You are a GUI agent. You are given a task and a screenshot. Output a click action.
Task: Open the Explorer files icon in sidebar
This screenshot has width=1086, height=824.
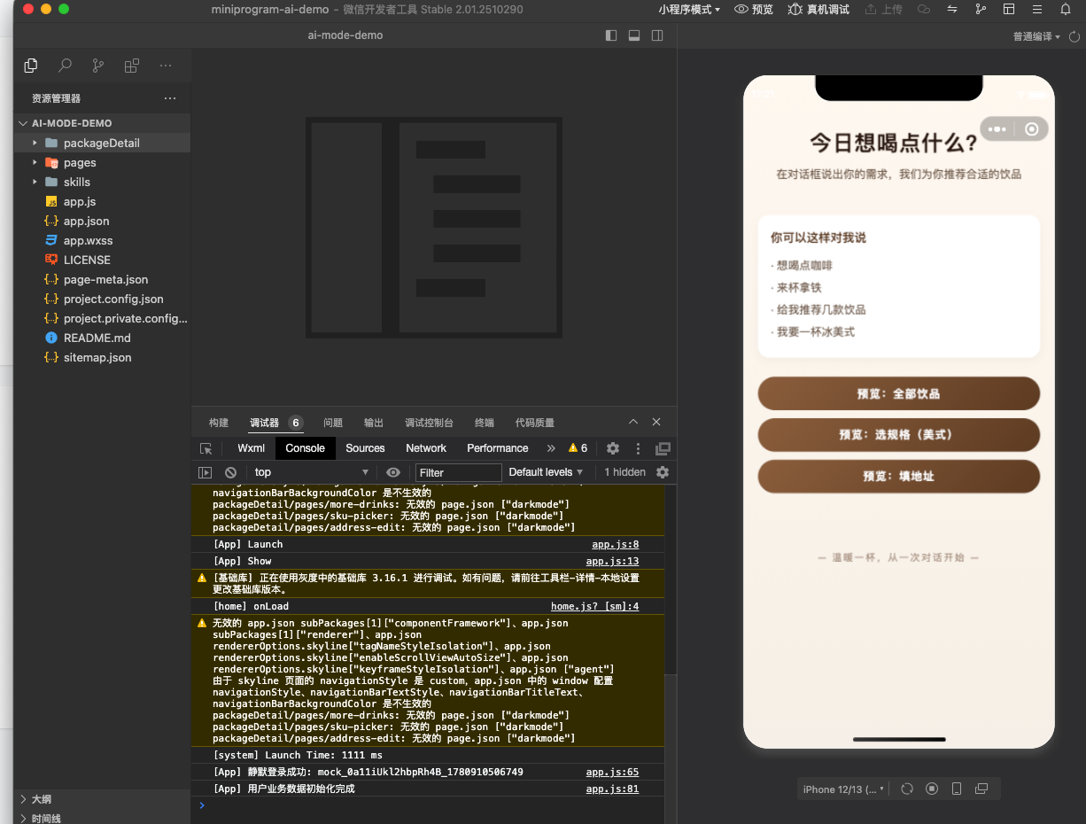[31, 66]
